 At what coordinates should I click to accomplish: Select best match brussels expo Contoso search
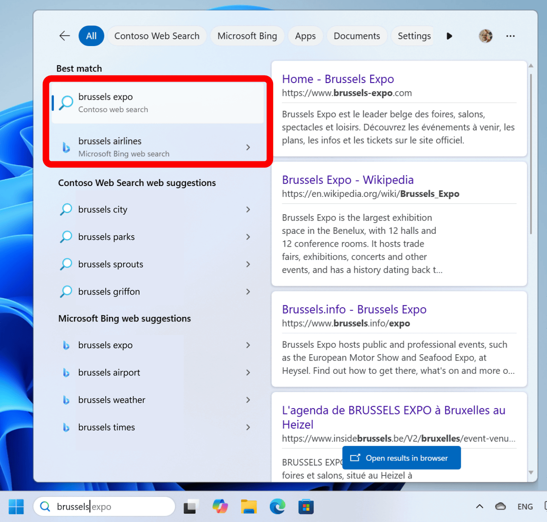tap(158, 103)
